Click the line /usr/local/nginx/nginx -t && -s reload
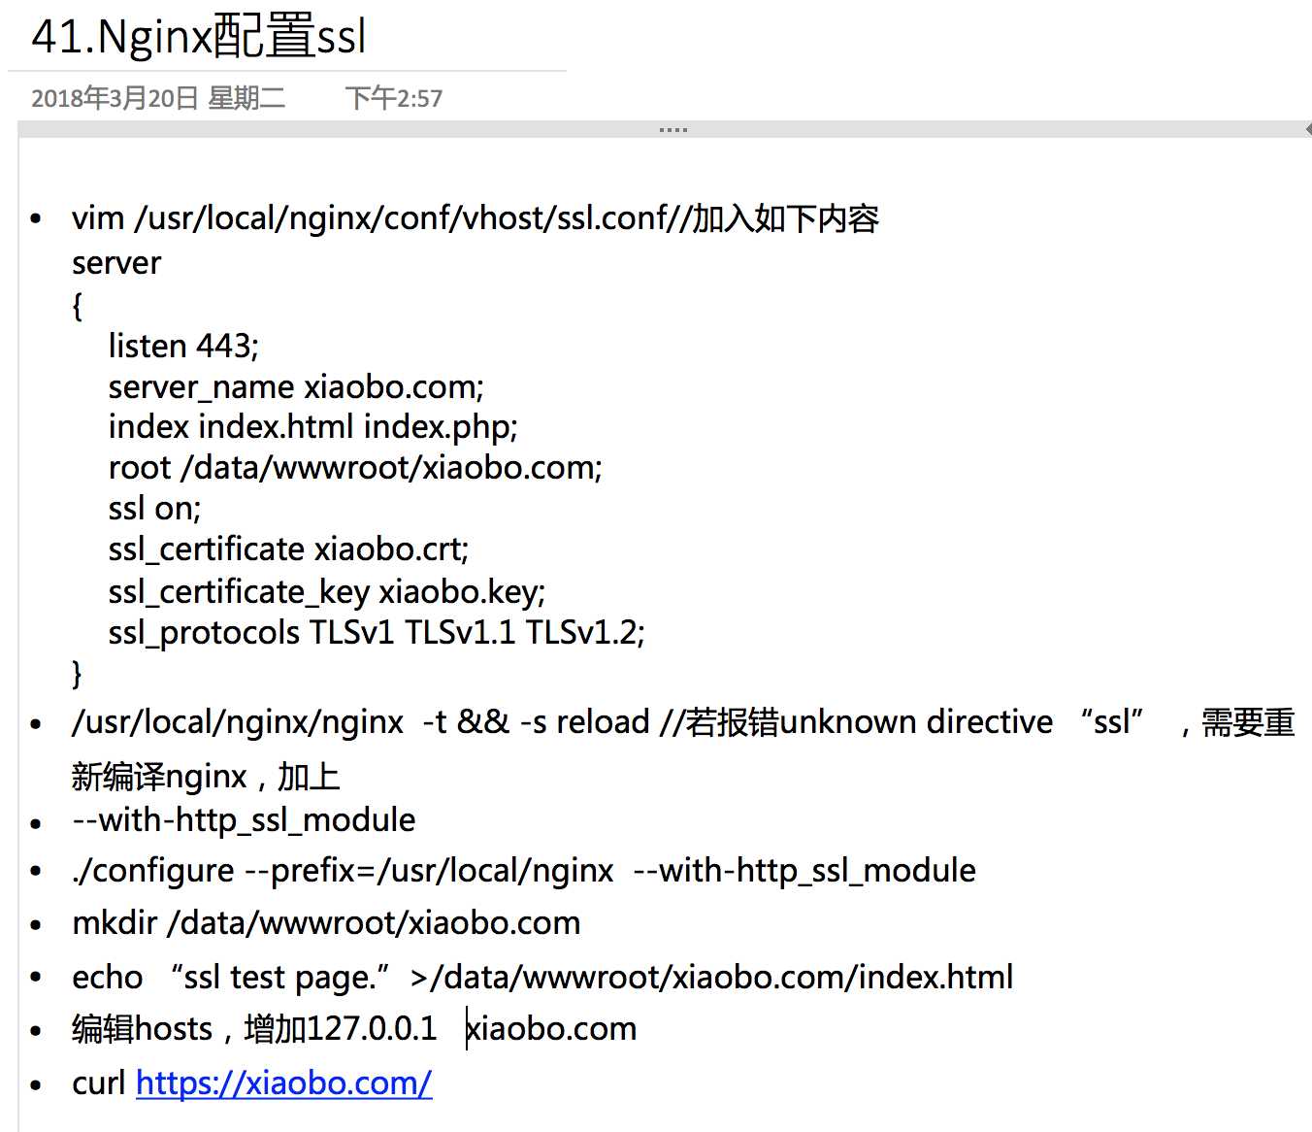1312x1132 pixels. pyautogui.click(x=683, y=722)
